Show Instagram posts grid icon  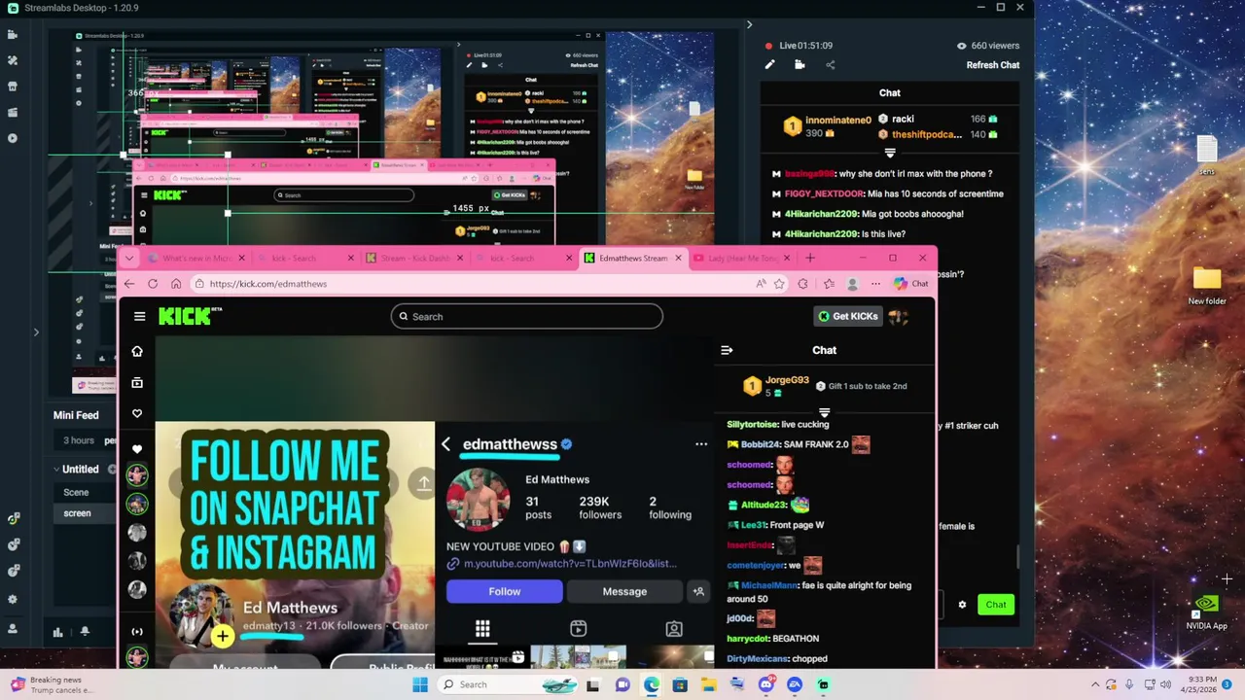[482, 628]
